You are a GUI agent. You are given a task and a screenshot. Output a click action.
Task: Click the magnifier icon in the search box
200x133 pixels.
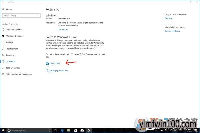click(39, 16)
